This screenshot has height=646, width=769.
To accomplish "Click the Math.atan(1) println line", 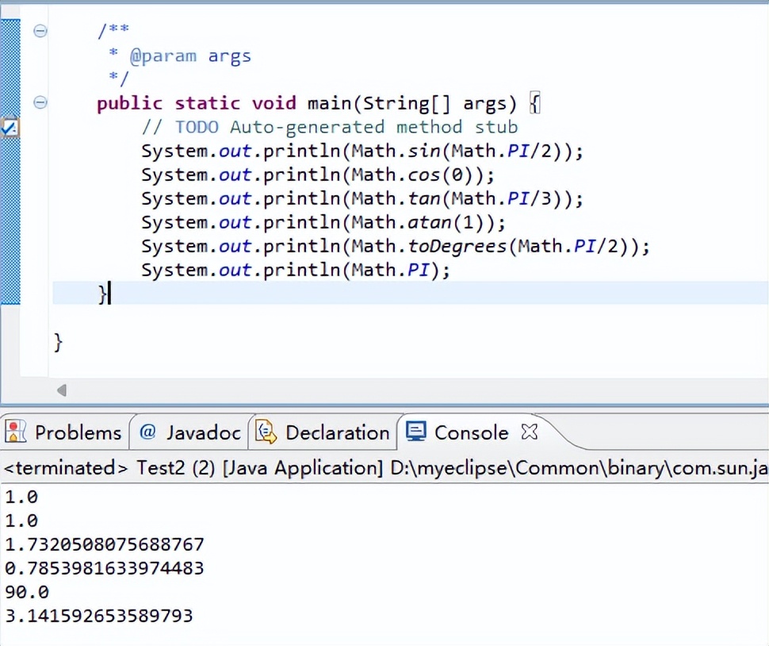I will click(323, 223).
